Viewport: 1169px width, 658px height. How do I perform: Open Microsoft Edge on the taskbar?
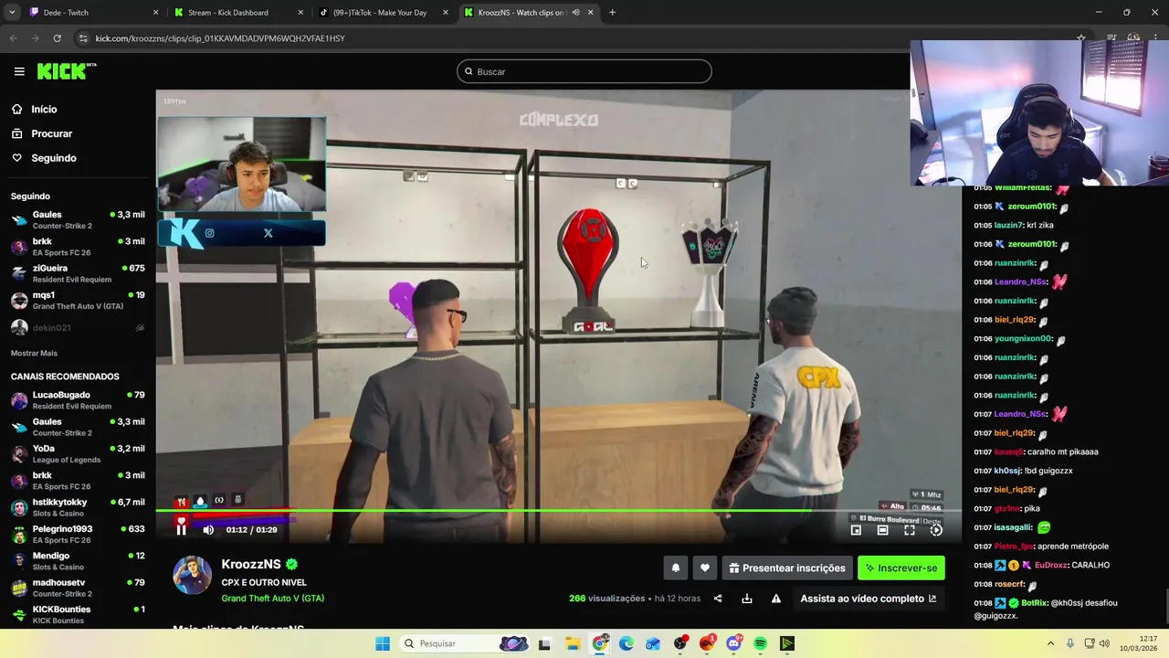[626, 643]
